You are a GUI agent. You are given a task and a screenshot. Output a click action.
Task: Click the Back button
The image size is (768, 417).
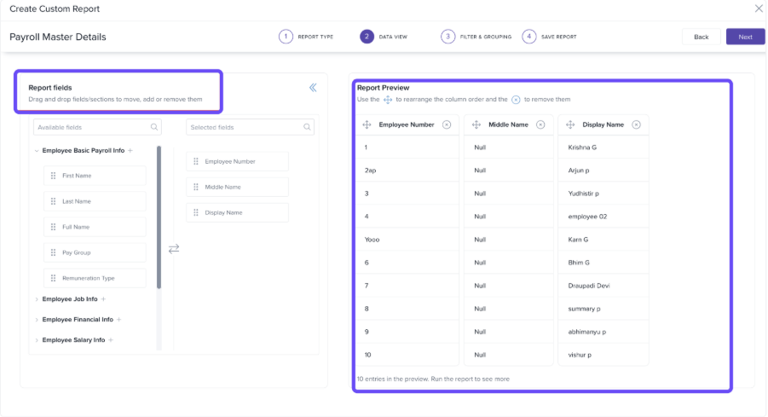pyautogui.click(x=701, y=37)
